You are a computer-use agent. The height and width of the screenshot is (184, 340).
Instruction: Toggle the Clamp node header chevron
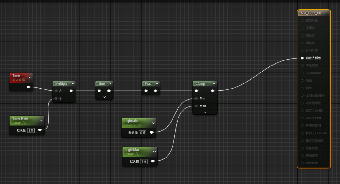214,83
